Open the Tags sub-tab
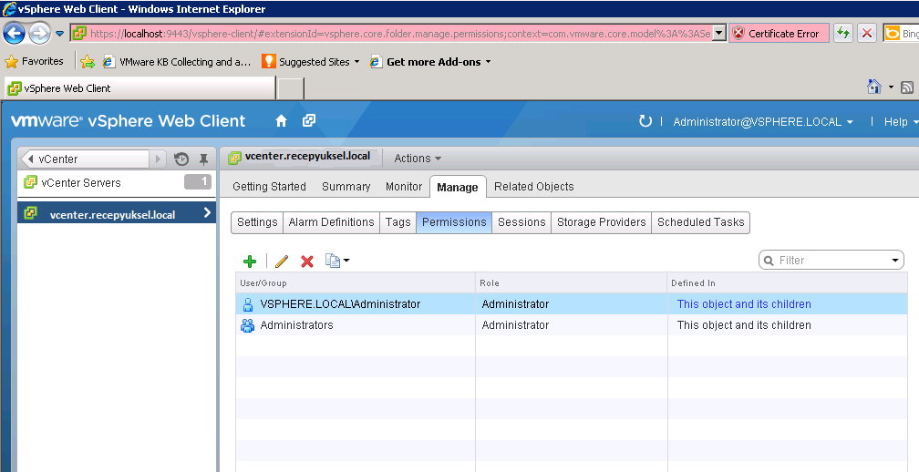919x472 pixels. pos(398,222)
